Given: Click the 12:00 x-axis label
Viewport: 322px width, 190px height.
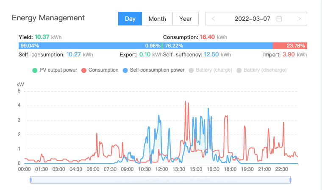Looking at the screenshot, I should coord(161,169).
